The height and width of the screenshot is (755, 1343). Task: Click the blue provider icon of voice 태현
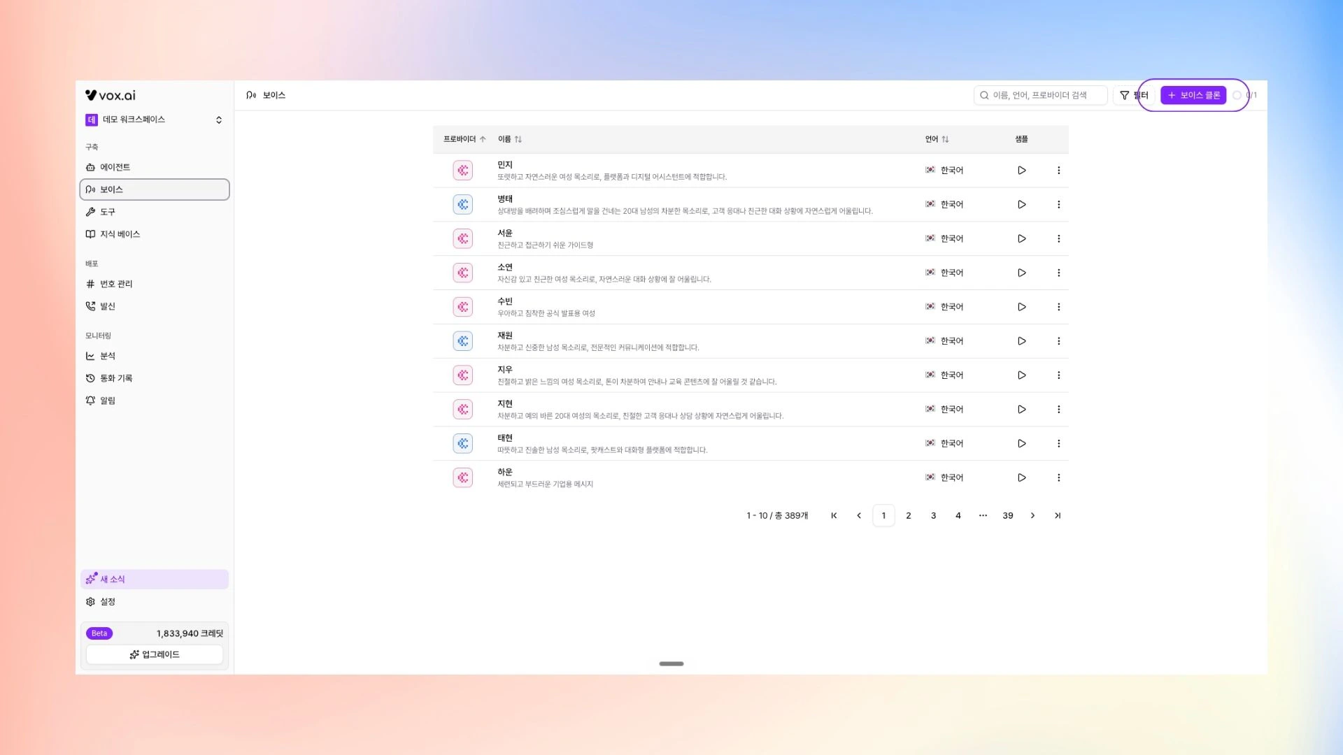462,444
